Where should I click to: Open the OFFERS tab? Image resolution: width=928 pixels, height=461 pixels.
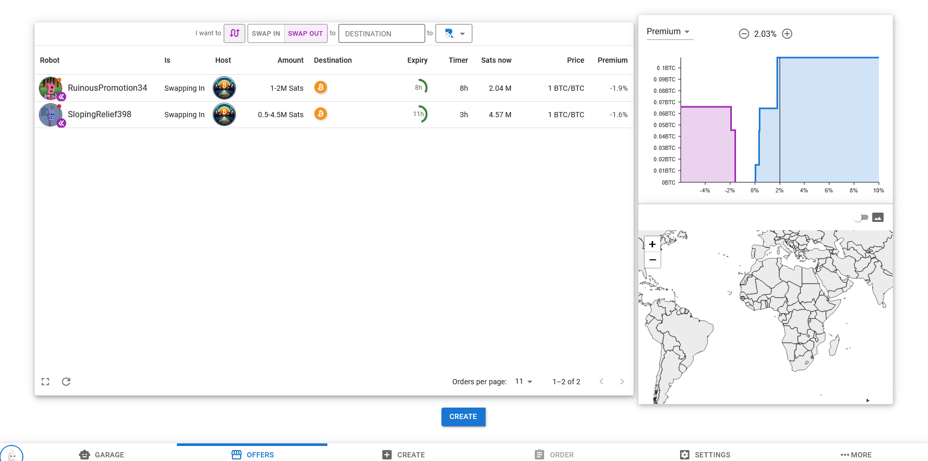(252, 454)
